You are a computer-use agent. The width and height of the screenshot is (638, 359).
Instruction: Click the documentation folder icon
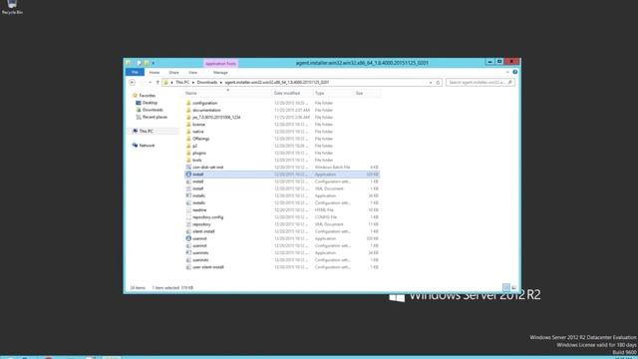[x=188, y=110]
